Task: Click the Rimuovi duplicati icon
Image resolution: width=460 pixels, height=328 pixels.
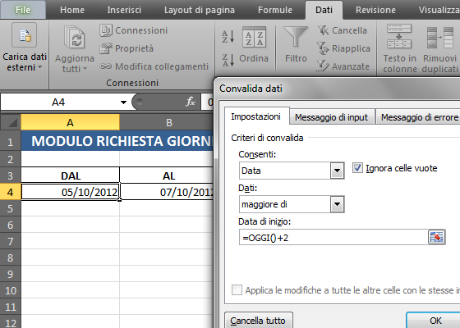Action: tap(440, 38)
